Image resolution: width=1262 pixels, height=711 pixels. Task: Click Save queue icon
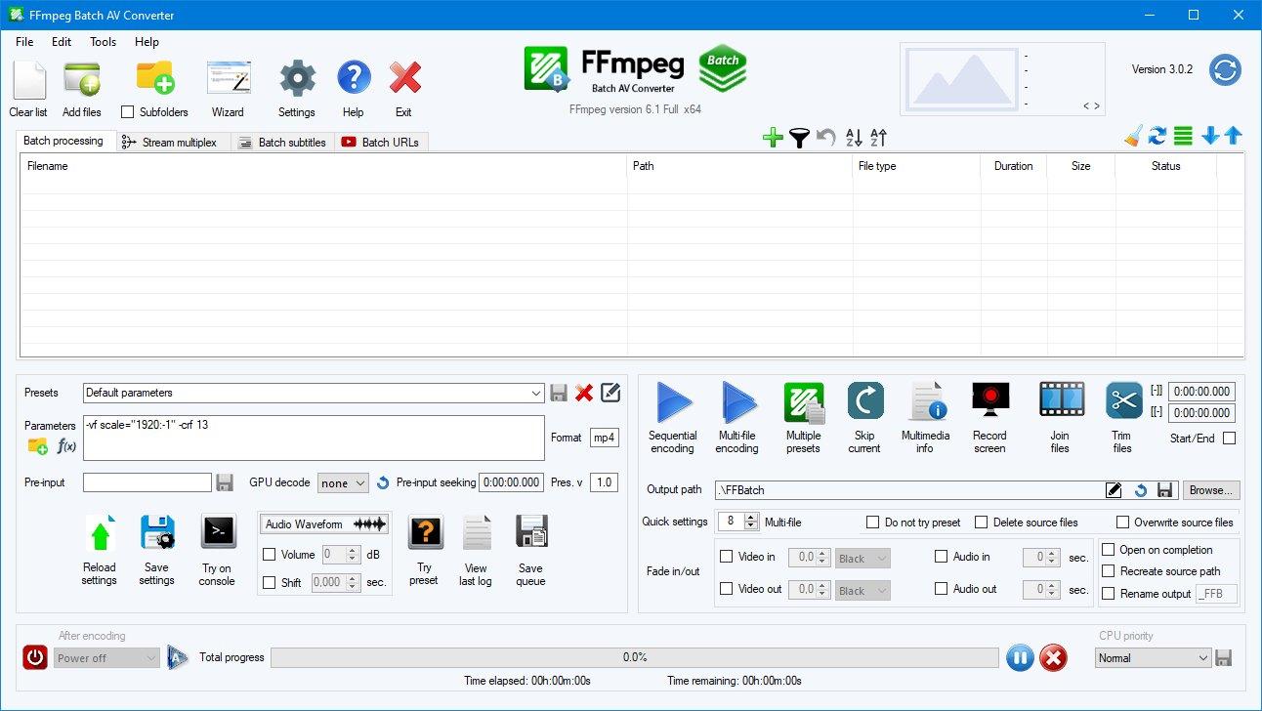click(531, 533)
